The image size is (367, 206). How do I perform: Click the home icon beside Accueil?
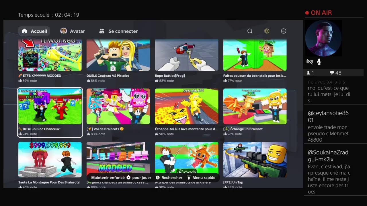click(25, 31)
